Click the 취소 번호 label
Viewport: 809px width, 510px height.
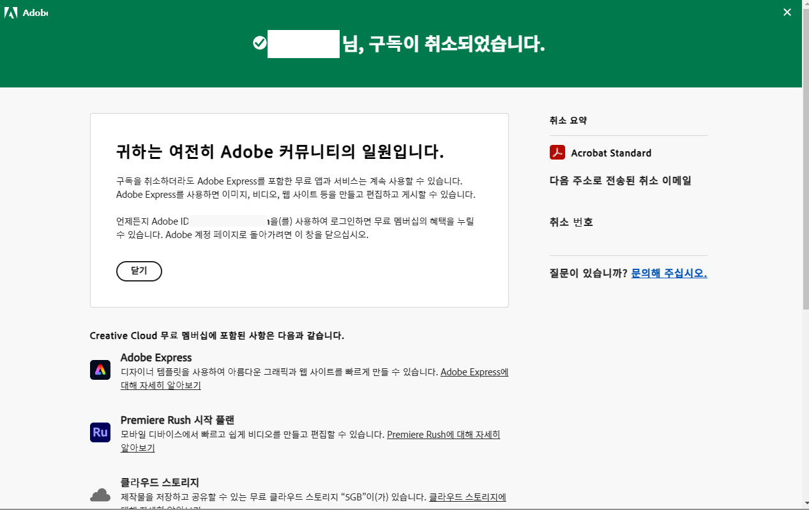coord(571,222)
